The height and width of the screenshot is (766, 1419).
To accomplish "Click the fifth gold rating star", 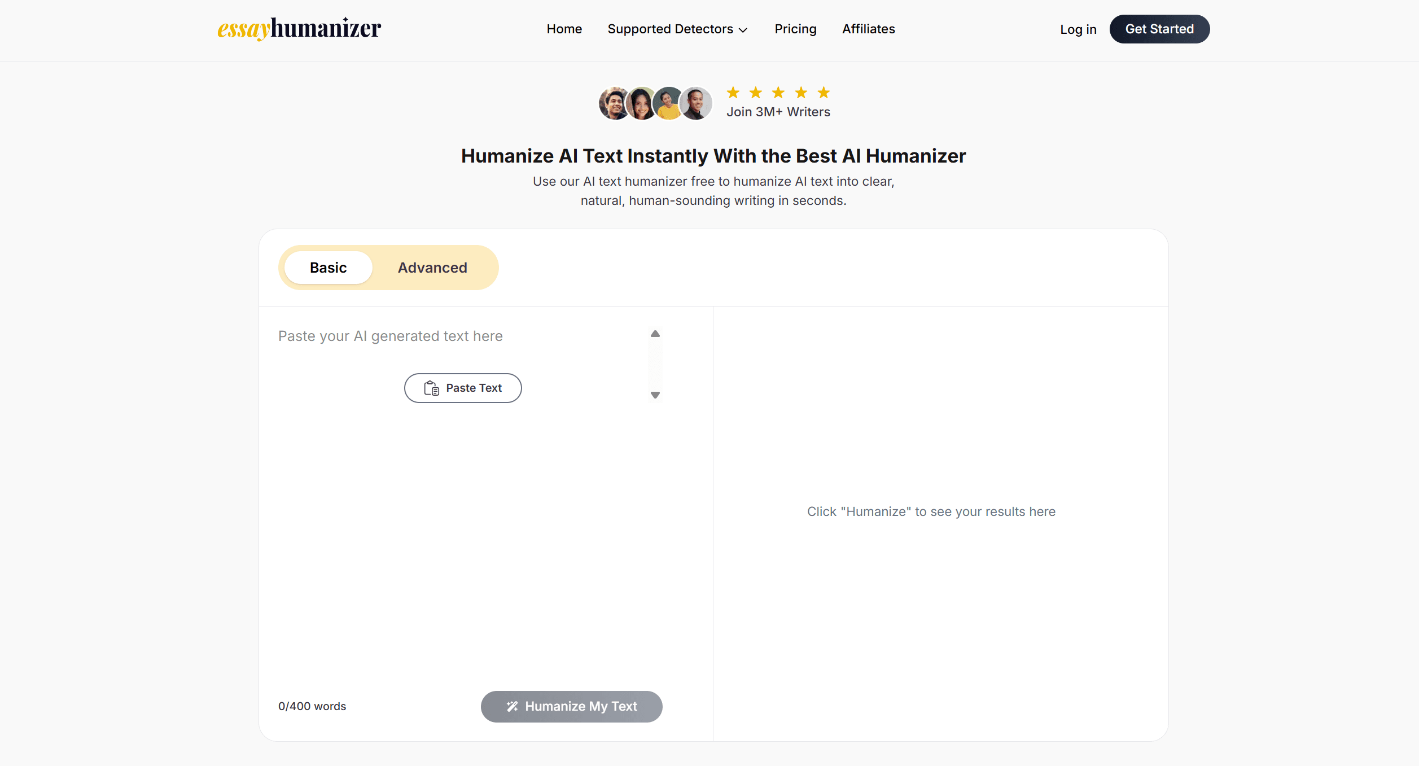I will point(824,93).
